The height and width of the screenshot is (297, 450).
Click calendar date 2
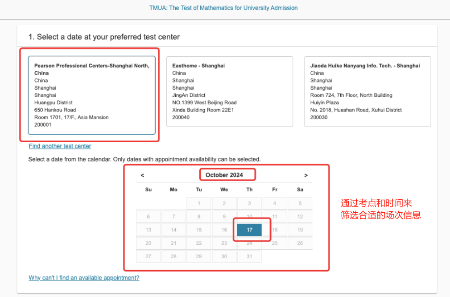224,203
